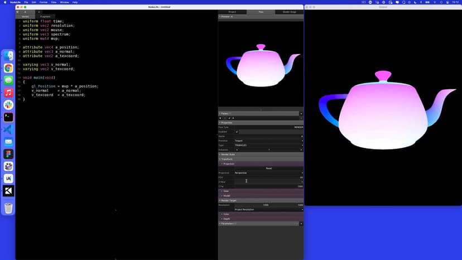
Task: Click the add pass plus icon
Action: [x=220, y=118]
